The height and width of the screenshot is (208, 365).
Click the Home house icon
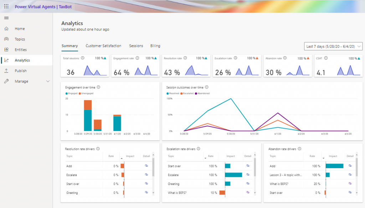pyautogui.click(x=6, y=28)
